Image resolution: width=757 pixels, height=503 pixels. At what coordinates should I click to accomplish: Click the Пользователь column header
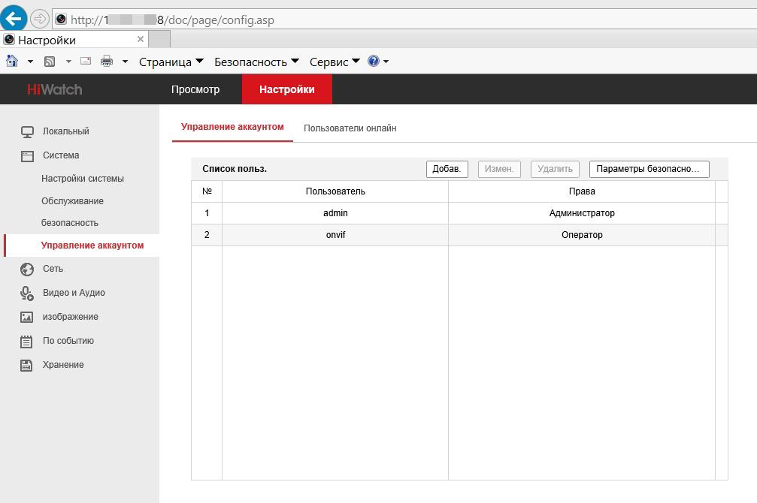pyautogui.click(x=335, y=191)
